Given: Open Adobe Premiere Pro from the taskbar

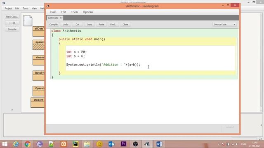Looking at the screenshot, I should [123, 144].
